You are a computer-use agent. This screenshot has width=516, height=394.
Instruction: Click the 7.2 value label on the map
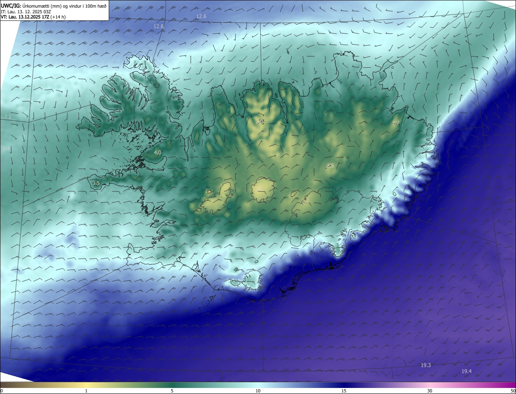coord(8,117)
